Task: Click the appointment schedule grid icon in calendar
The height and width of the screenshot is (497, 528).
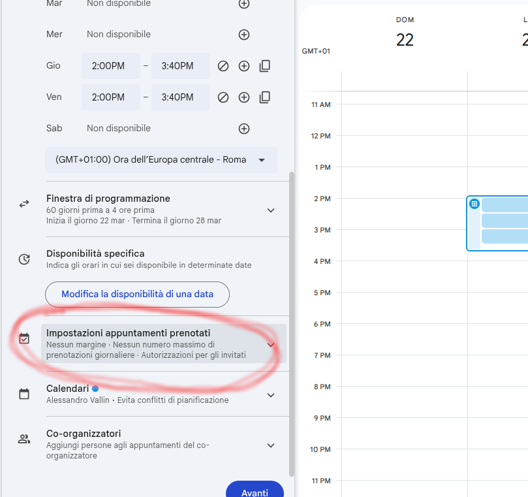Action: coord(474,204)
